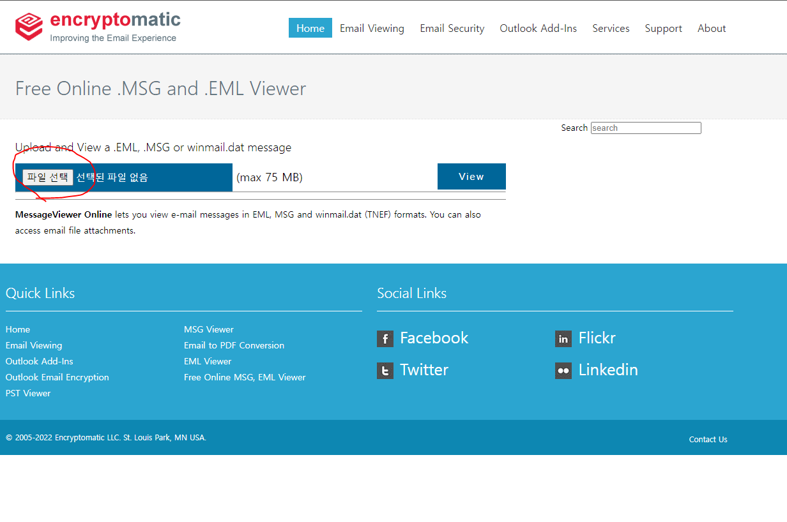Click the Encryptomatic logo icon

pyautogui.click(x=29, y=27)
